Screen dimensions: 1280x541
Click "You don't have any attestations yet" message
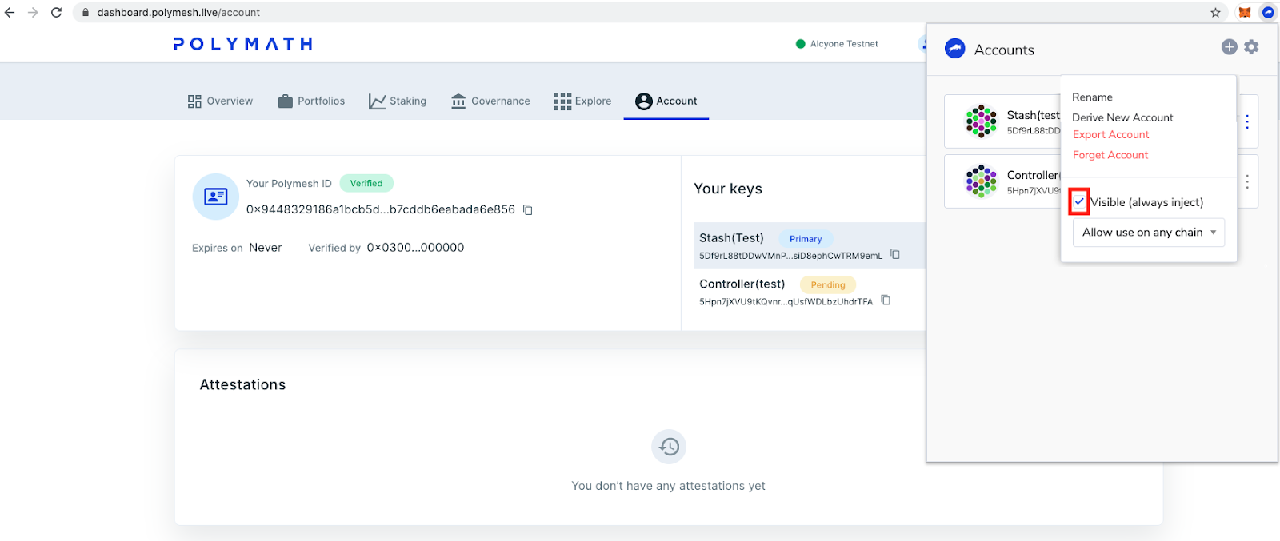pos(668,486)
